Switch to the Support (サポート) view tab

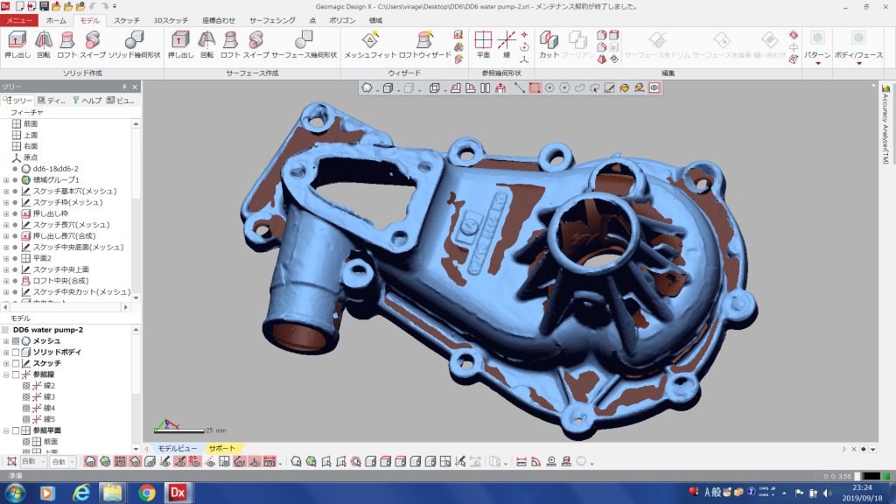[x=220, y=448]
